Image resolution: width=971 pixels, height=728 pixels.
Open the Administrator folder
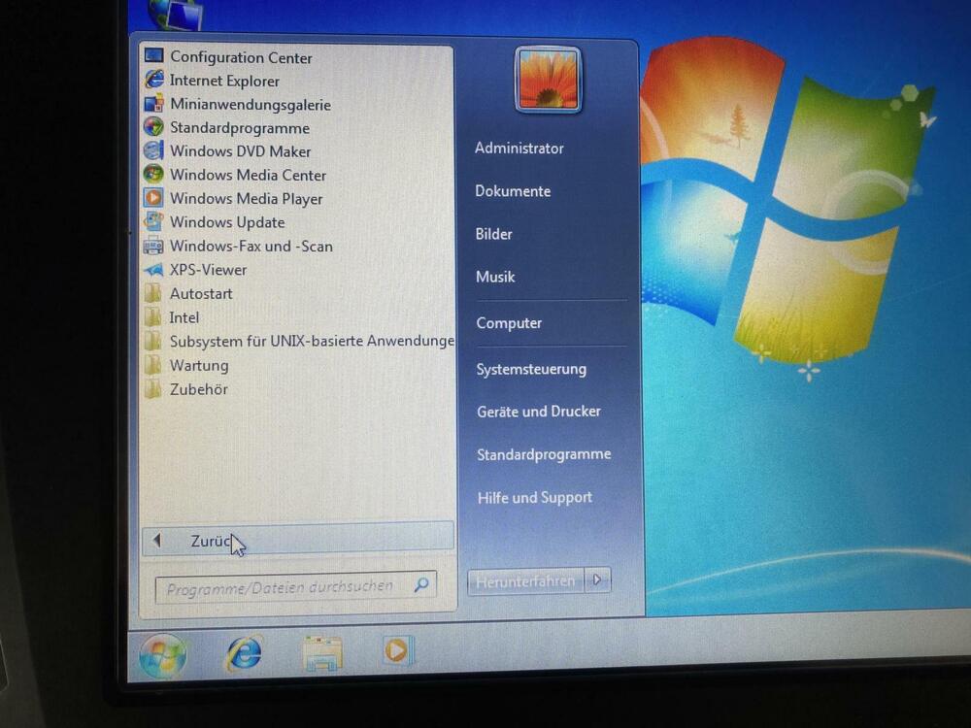(519, 148)
